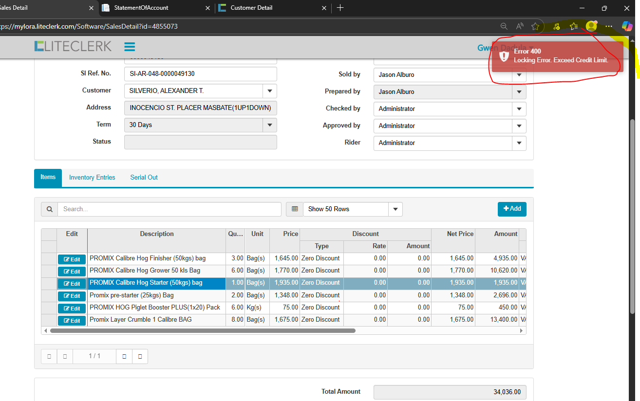
Task: Click the Search items input field
Action: [169, 209]
